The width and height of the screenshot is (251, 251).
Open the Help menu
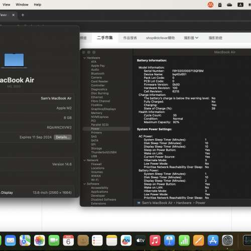coord(38,5)
